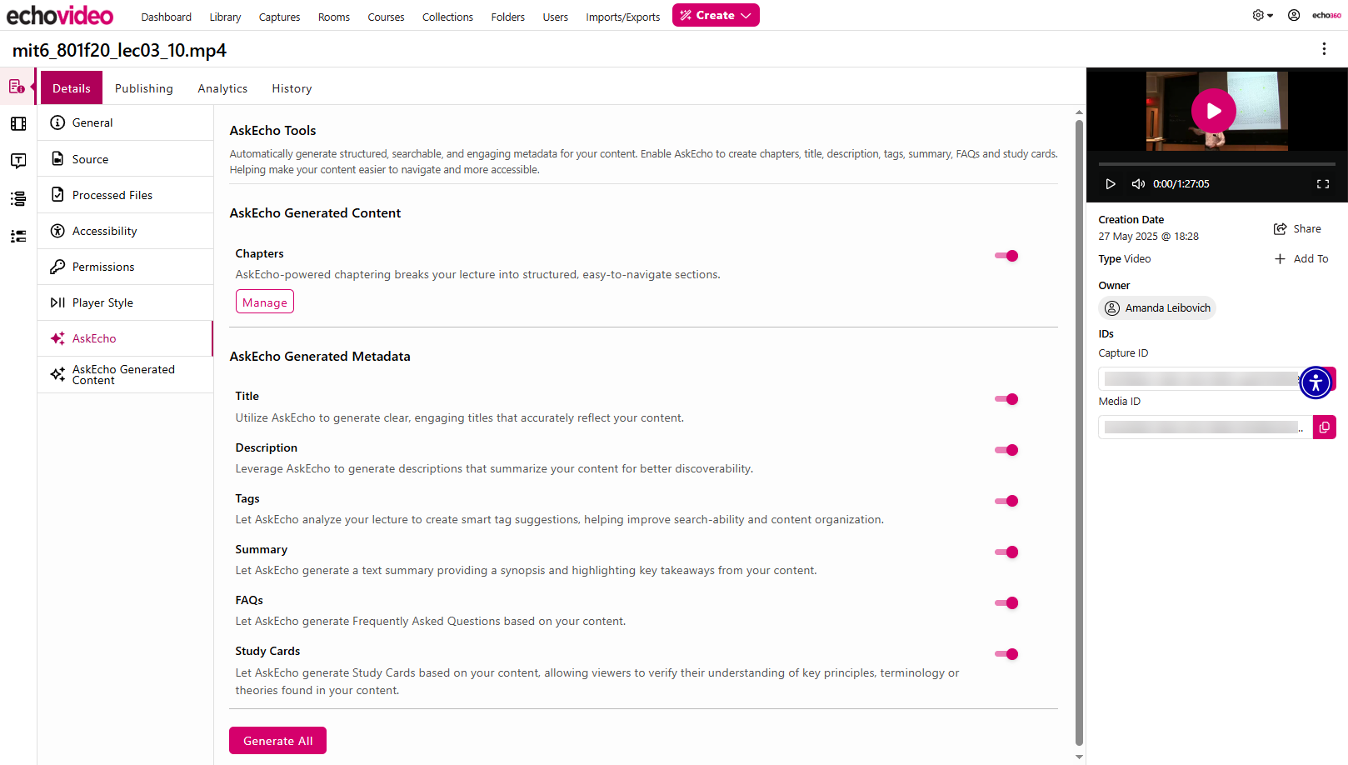Image resolution: width=1348 pixels, height=765 pixels.
Task: Open the user account profile icon
Action: pos(1294,15)
